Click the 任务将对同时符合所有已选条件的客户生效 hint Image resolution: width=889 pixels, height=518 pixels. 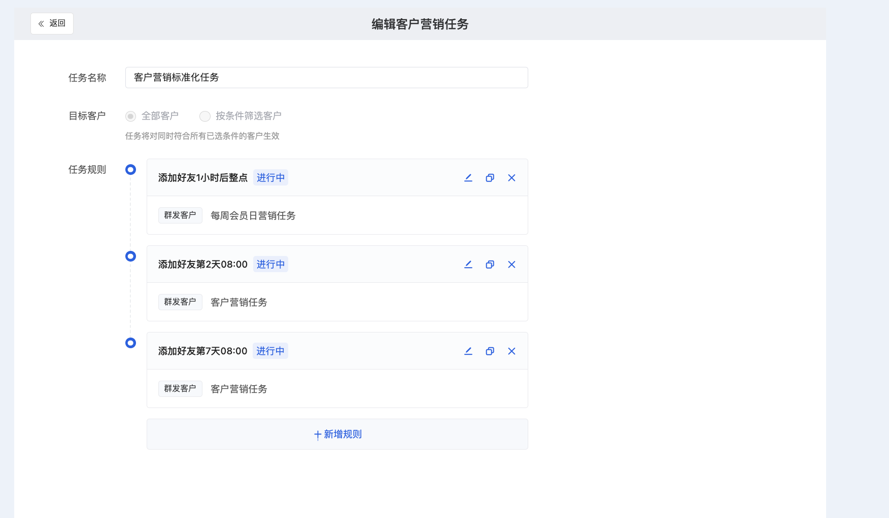tap(202, 136)
